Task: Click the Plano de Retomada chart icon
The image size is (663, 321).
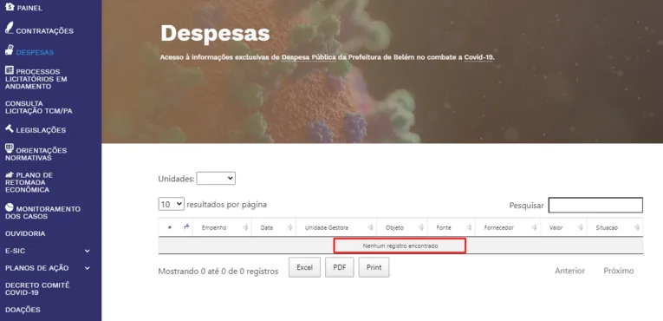Action: (x=10, y=174)
